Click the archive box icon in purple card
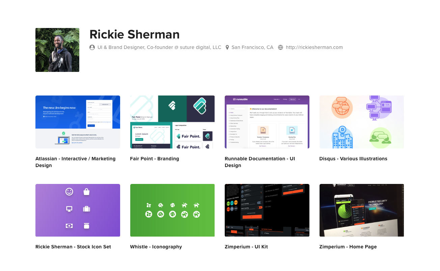 tap(86, 226)
